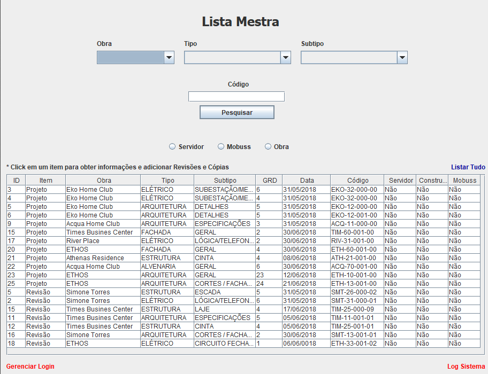
Task: Select the row with code TIM-60-001-00
Action: pyautogui.click(x=243, y=232)
